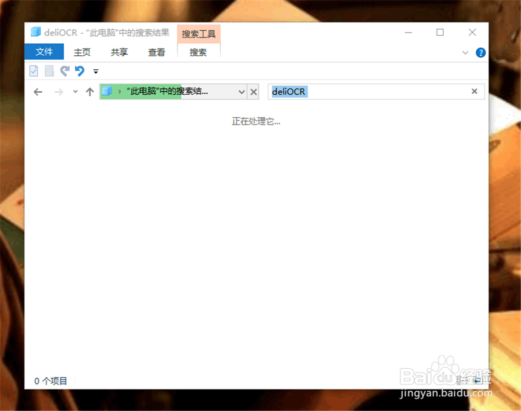Image resolution: width=521 pixels, height=411 pixels.
Task: Expand the address bar history dropdown
Action: (242, 92)
